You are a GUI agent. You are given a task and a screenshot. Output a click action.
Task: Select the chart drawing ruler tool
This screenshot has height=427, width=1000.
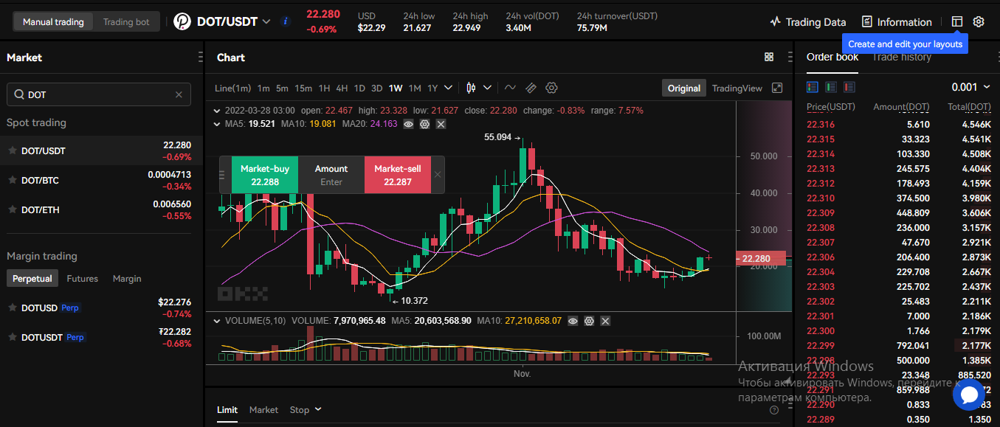point(531,88)
